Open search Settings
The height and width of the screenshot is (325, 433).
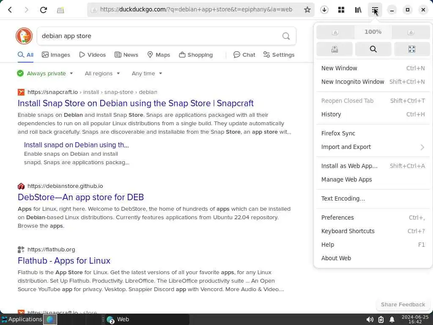coord(279,55)
